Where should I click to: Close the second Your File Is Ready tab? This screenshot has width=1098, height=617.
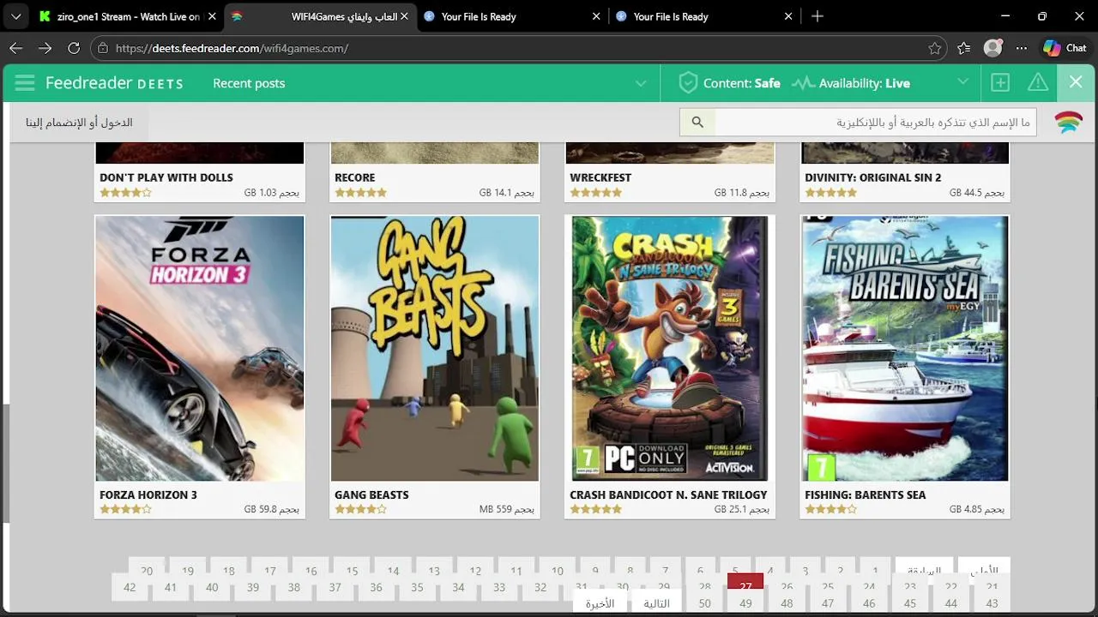pyautogui.click(x=788, y=16)
